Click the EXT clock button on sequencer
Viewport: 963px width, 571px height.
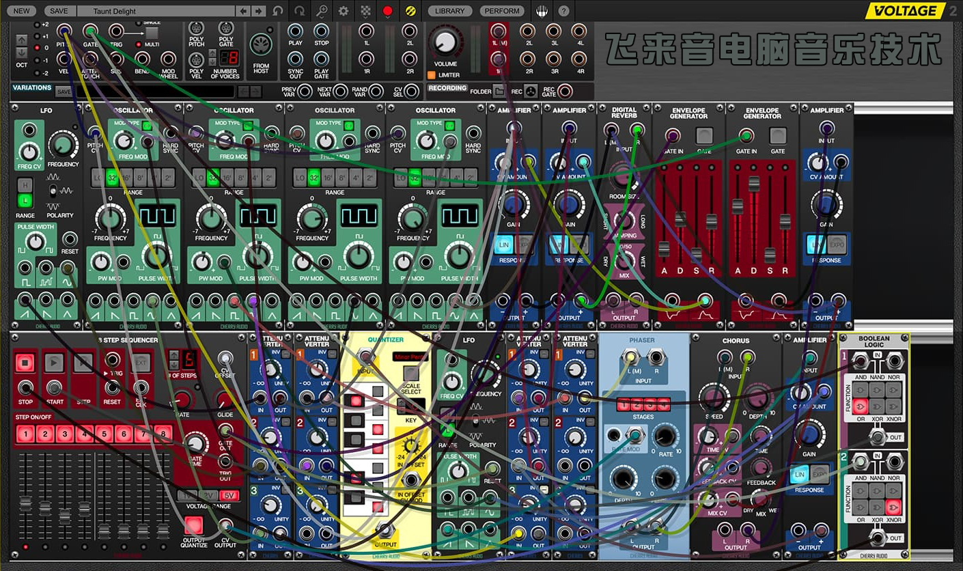click(x=141, y=362)
